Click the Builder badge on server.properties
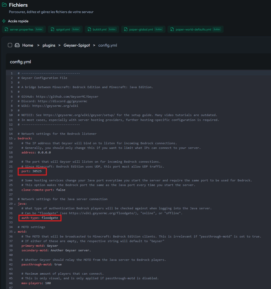The width and height of the screenshot is (271, 289). [39, 29]
